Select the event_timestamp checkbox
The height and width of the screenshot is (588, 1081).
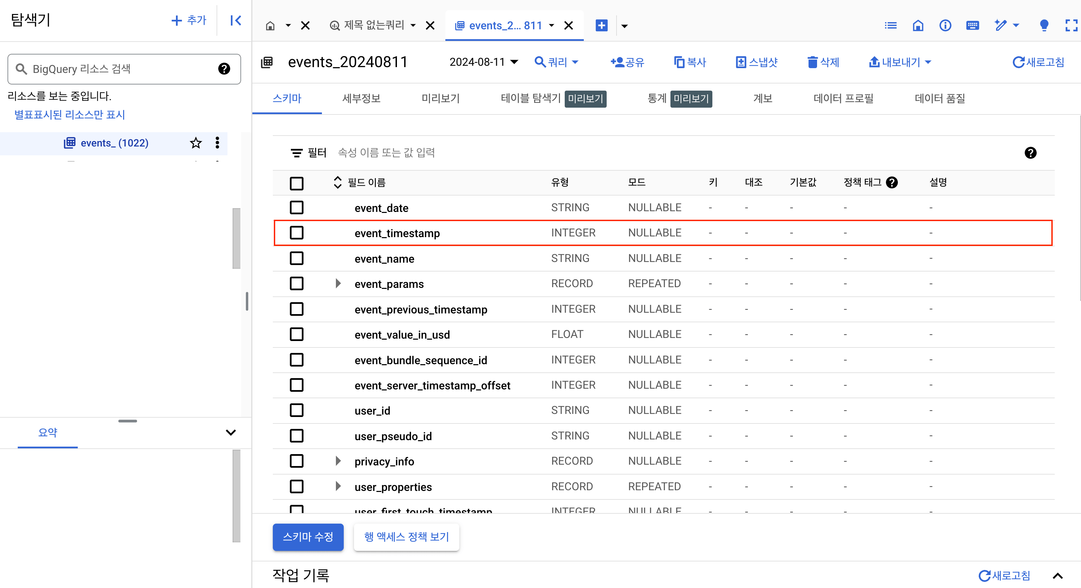[296, 232]
